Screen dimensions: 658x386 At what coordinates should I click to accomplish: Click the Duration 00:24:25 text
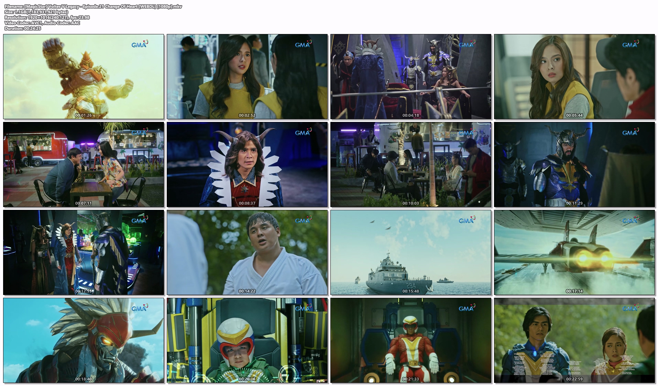pyautogui.click(x=23, y=29)
